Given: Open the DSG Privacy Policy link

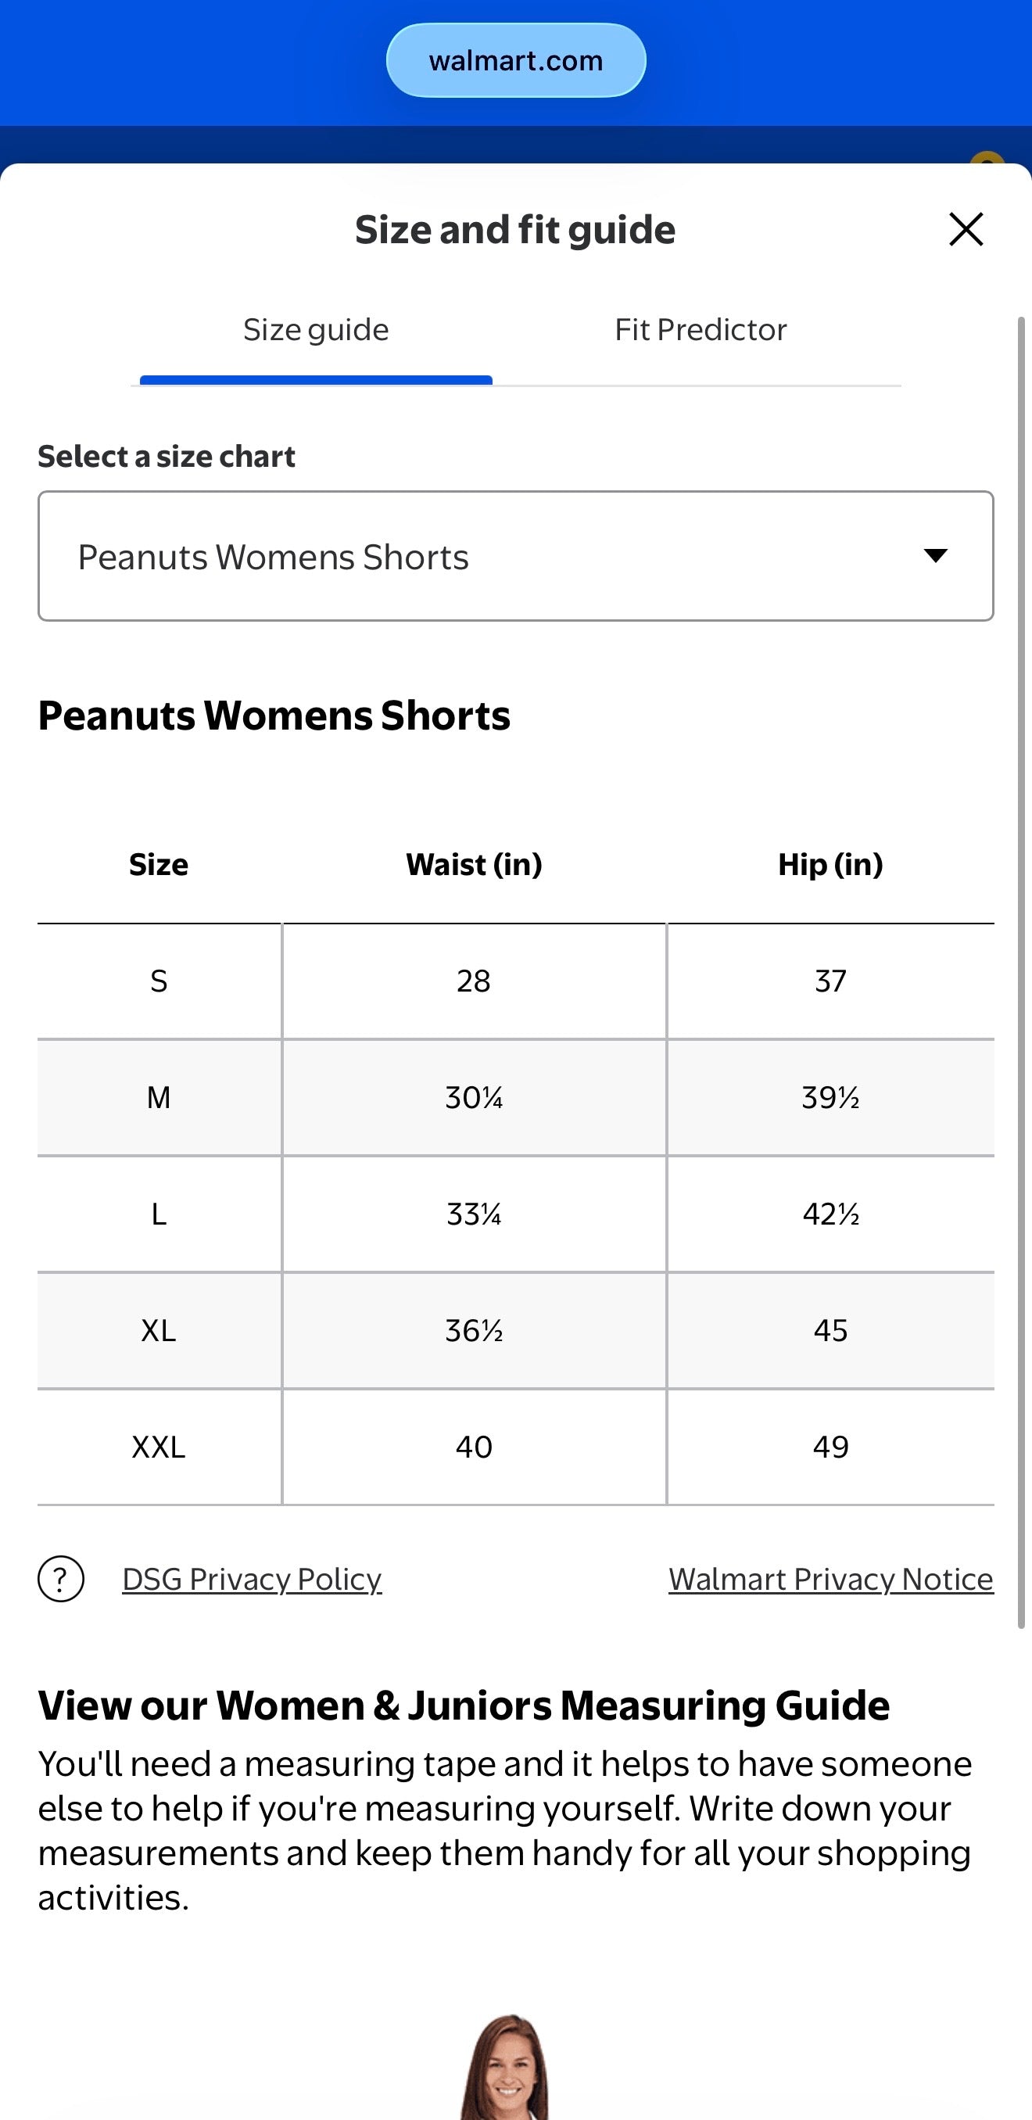Looking at the screenshot, I should point(252,1579).
